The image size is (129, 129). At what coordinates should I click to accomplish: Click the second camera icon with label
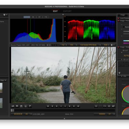point(21,106)
